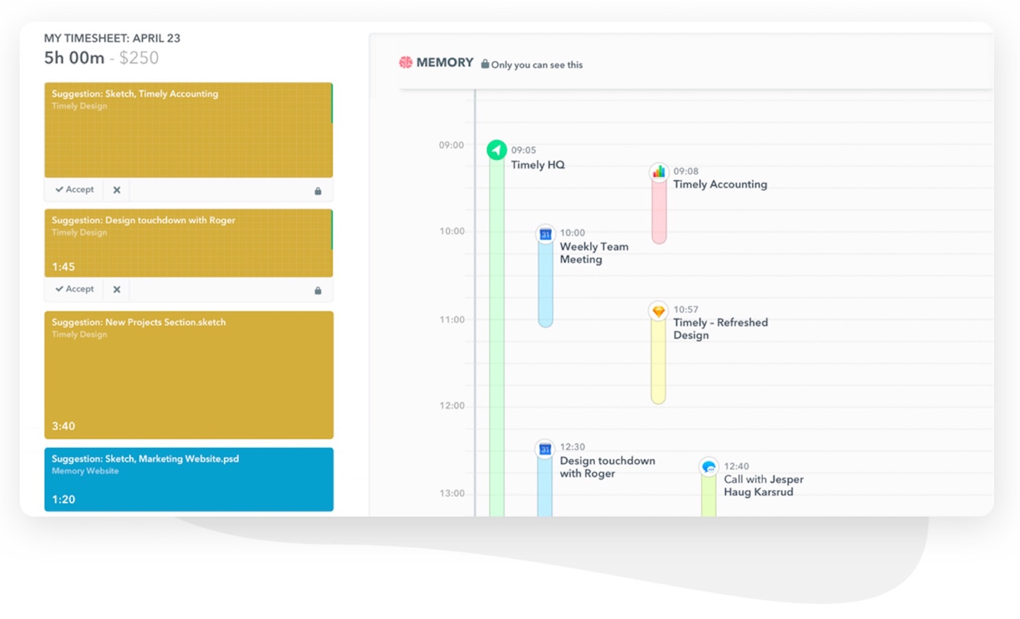This screenshot has width=1020, height=619.
Task: Select the bar chart icon for Timely Accounting
Action: [x=658, y=172]
